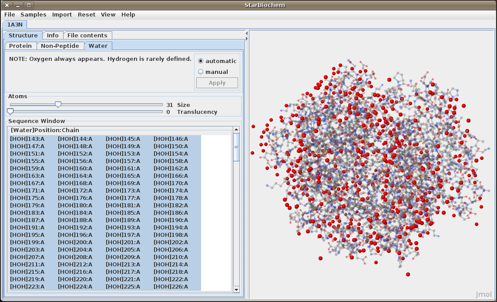Open the View menu
497x302 pixels.
pos(108,15)
